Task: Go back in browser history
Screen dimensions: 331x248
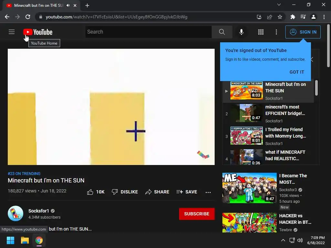Action: pyautogui.click(x=7, y=17)
